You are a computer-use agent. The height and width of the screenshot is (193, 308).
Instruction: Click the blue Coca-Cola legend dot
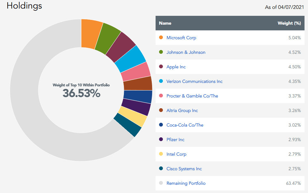(x=161, y=125)
